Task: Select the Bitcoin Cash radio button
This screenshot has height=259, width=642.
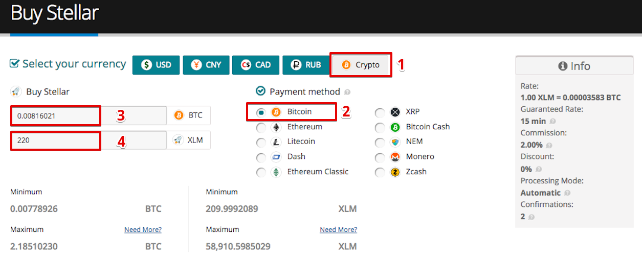Action: [x=380, y=127]
